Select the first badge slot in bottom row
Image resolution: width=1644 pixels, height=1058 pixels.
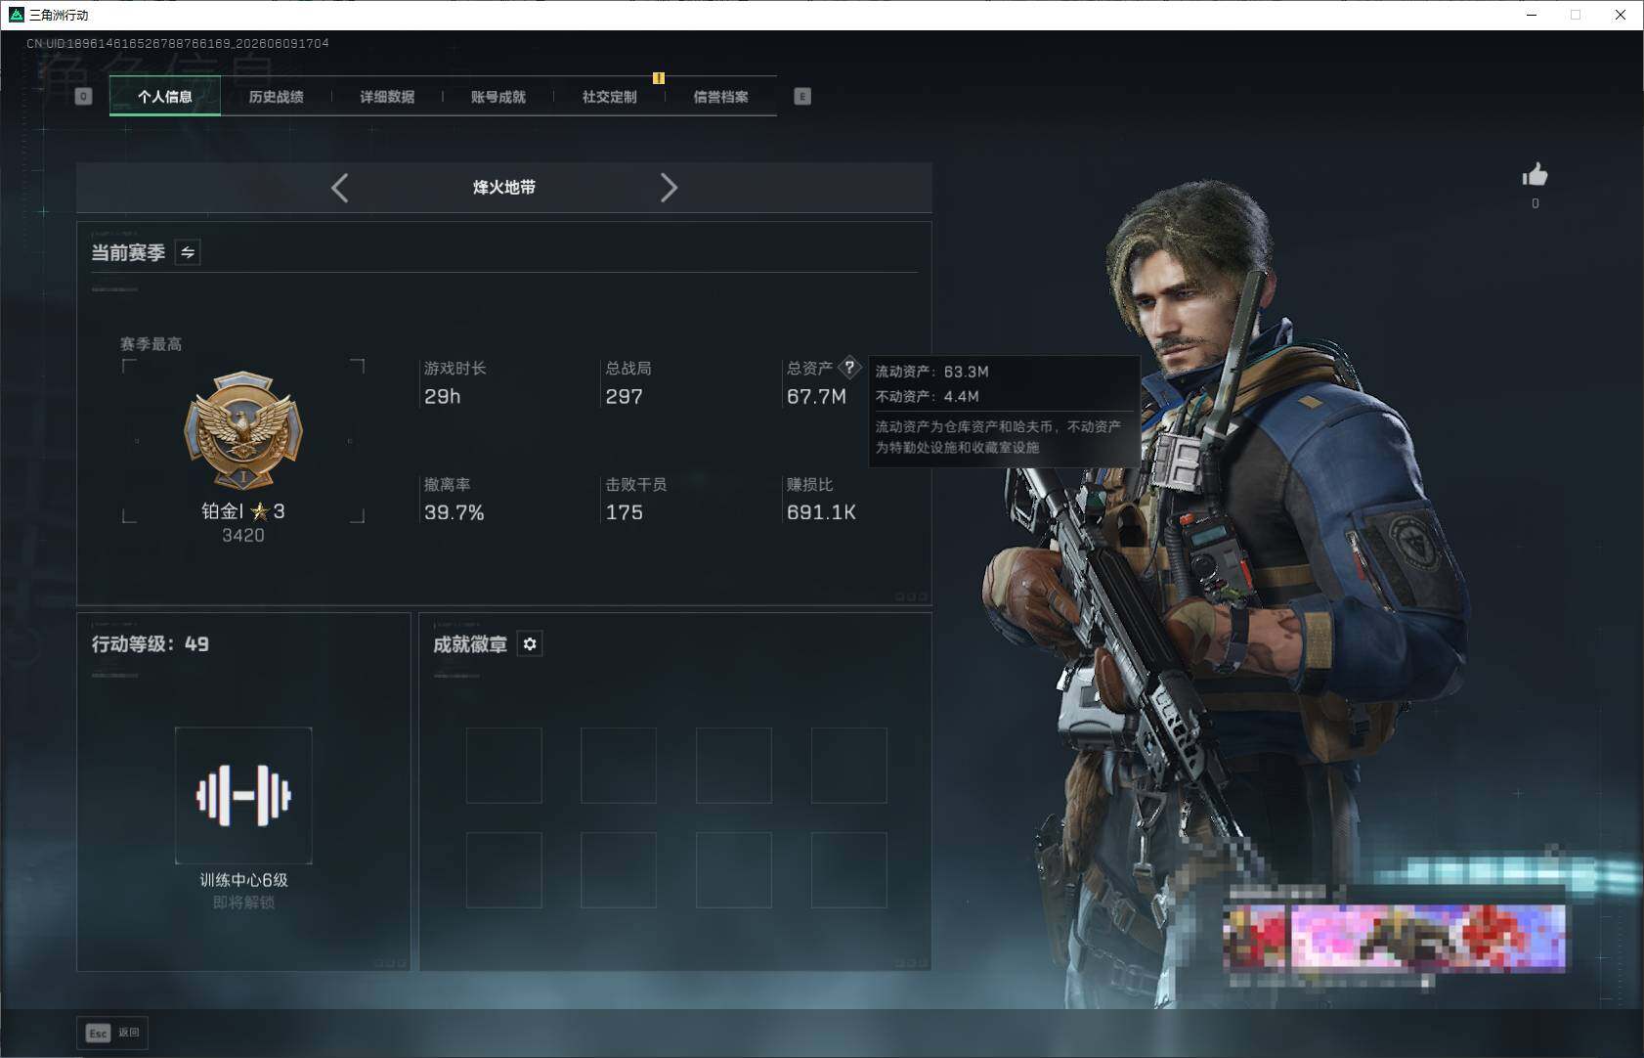[x=504, y=870]
